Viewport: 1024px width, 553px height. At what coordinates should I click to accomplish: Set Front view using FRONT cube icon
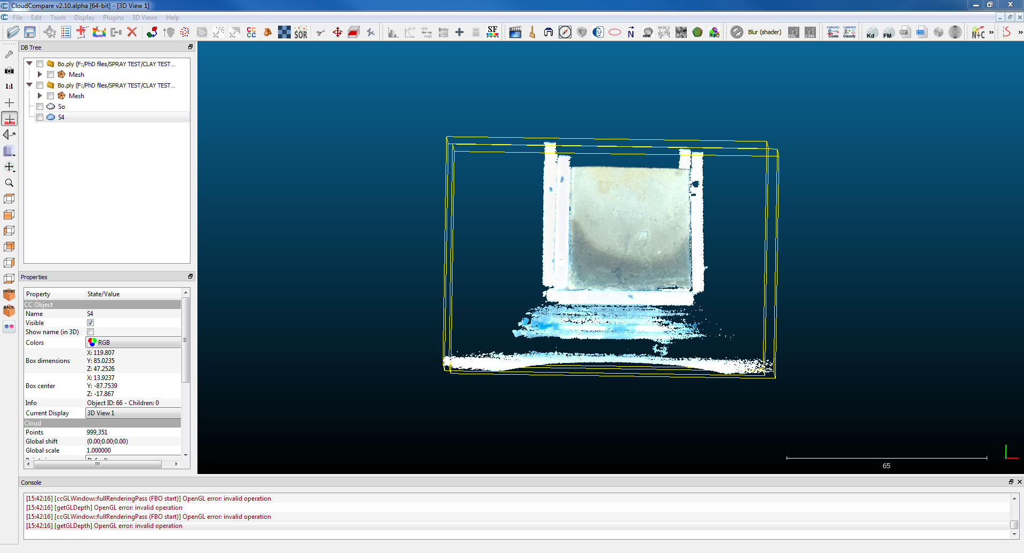click(9, 295)
